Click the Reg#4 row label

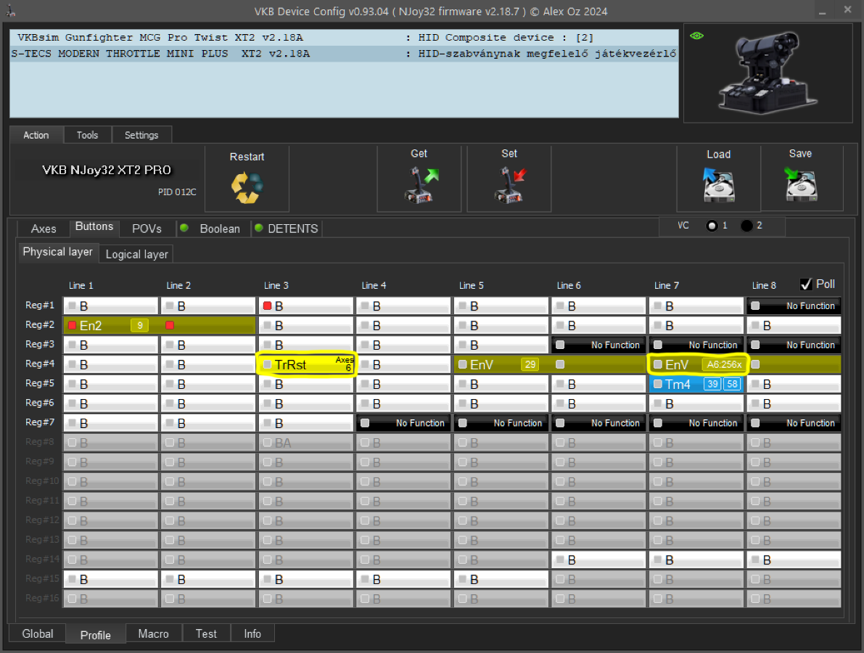(40, 364)
